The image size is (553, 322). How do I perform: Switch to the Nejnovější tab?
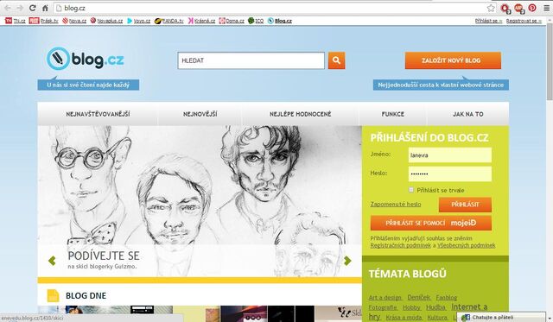pyautogui.click(x=200, y=114)
